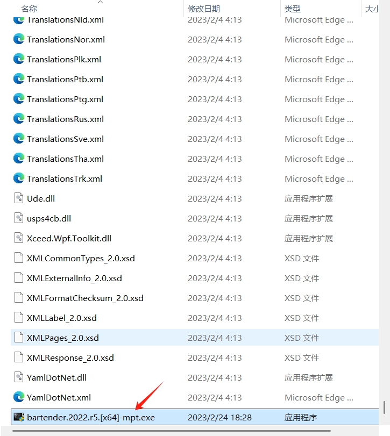Click the DLL icon of YamlDotNet.dll
This screenshot has width=390, height=436.
click(x=19, y=377)
